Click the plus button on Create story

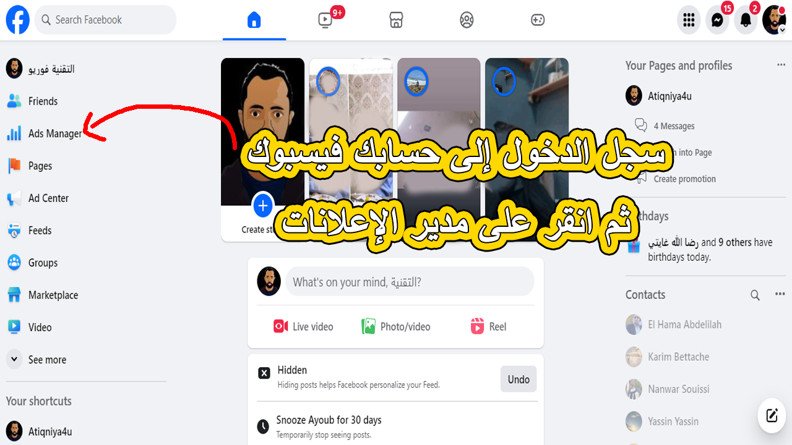click(263, 205)
